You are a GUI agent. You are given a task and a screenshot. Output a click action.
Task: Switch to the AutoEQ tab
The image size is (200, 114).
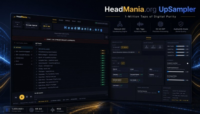click(x=61, y=20)
